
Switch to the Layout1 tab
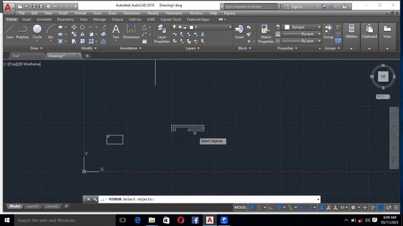click(33, 207)
